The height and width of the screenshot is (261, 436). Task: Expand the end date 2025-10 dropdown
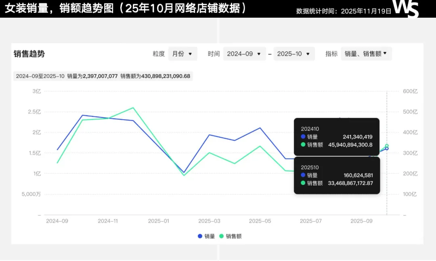click(294, 54)
